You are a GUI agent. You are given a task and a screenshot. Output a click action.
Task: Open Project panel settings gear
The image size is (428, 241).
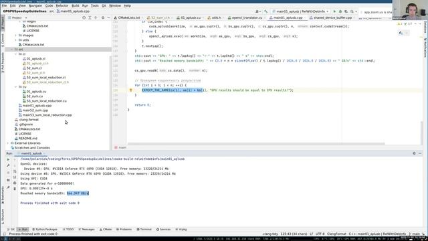[x=103, y=18]
